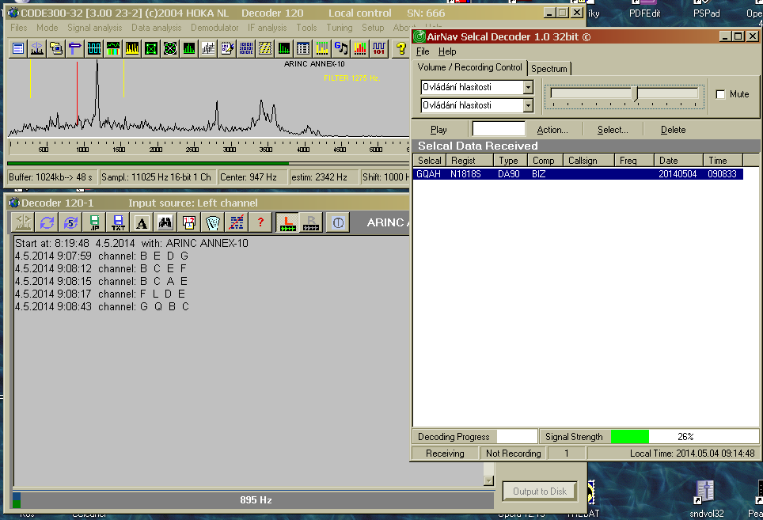Click the letter A font icon
The width and height of the screenshot is (763, 520).
142,222
